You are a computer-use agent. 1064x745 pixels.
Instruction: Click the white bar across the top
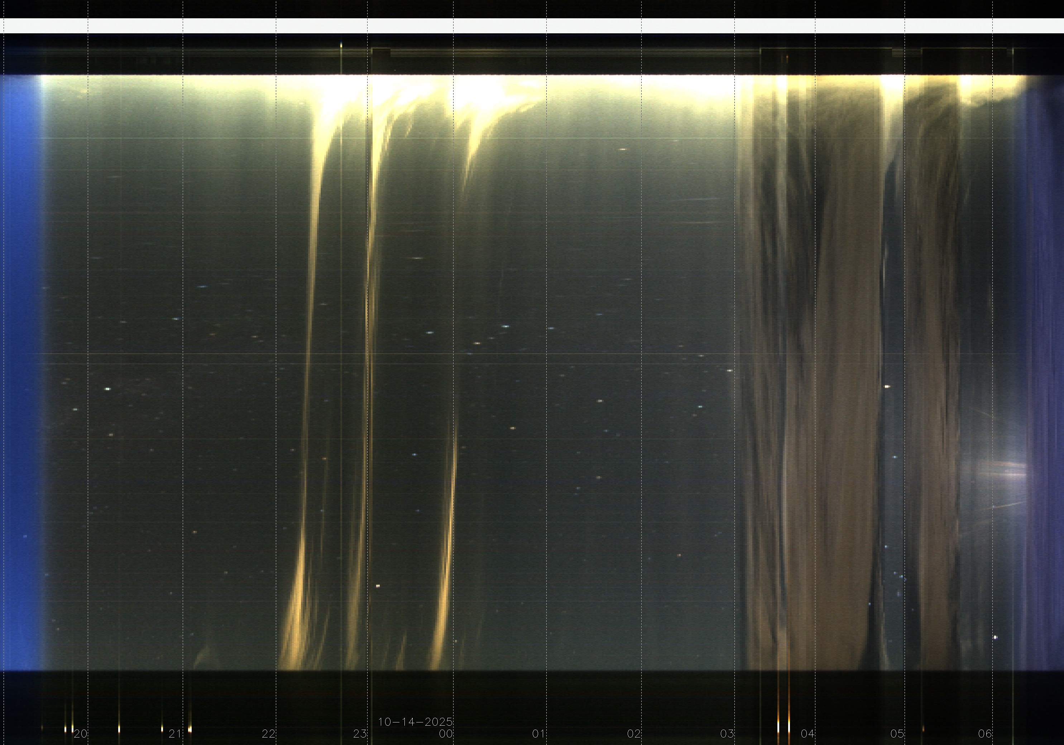pyautogui.click(x=532, y=26)
